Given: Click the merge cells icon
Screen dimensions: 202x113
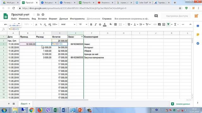Looking at the screenshot, I should pos(120,24).
